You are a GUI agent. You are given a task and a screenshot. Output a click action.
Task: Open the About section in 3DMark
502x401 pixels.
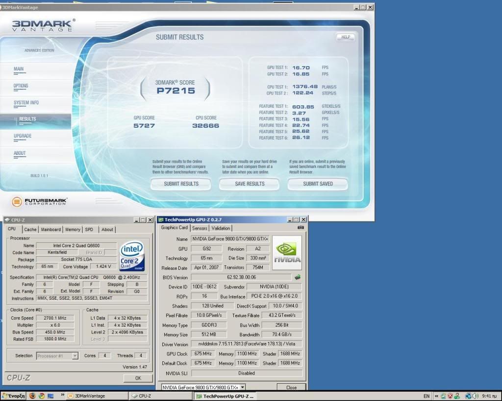[x=20, y=153]
